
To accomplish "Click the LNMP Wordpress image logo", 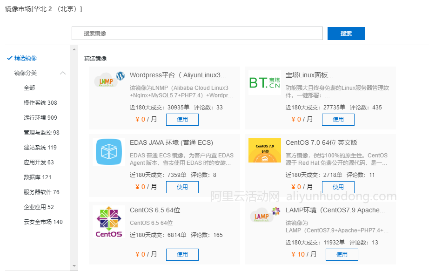I will [109, 80].
